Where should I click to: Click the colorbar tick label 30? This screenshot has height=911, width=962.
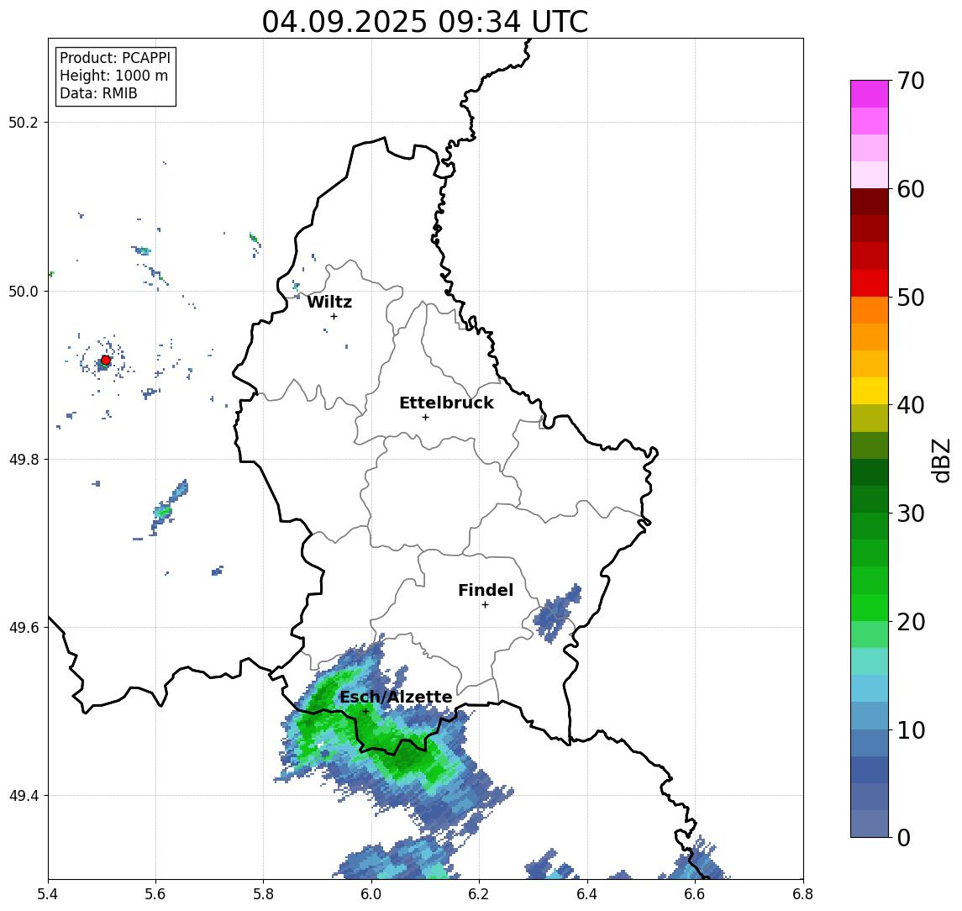click(911, 513)
